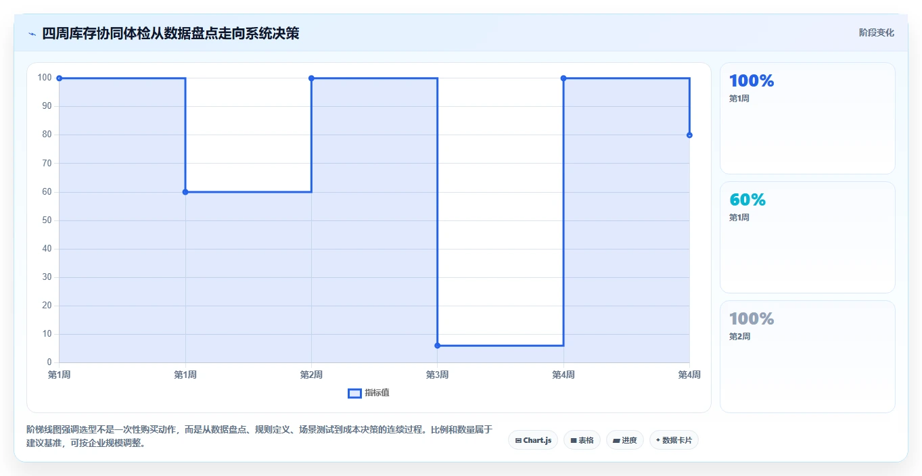Screen dimensions: 922x476
Task: Toggle the 指标值 legend swatch
Action: tap(354, 394)
